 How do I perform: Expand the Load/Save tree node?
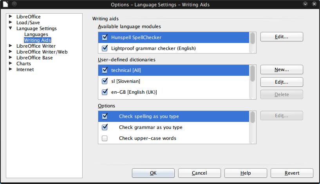coord(11,23)
